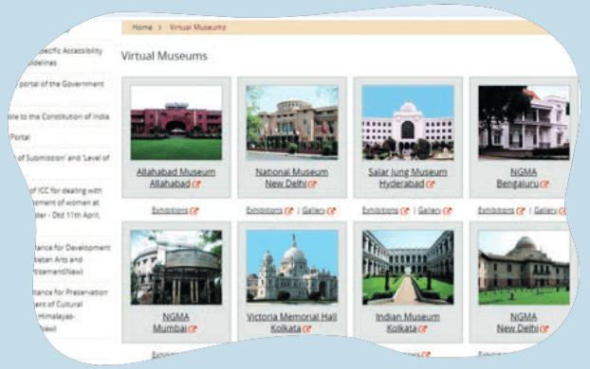Click the Allahabad Museum building thumbnail
Image resolution: width=590 pixels, height=369 pixels.
pyautogui.click(x=176, y=122)
